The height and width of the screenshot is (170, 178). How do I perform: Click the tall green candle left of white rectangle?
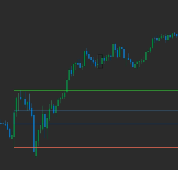(x=85, y=58)
